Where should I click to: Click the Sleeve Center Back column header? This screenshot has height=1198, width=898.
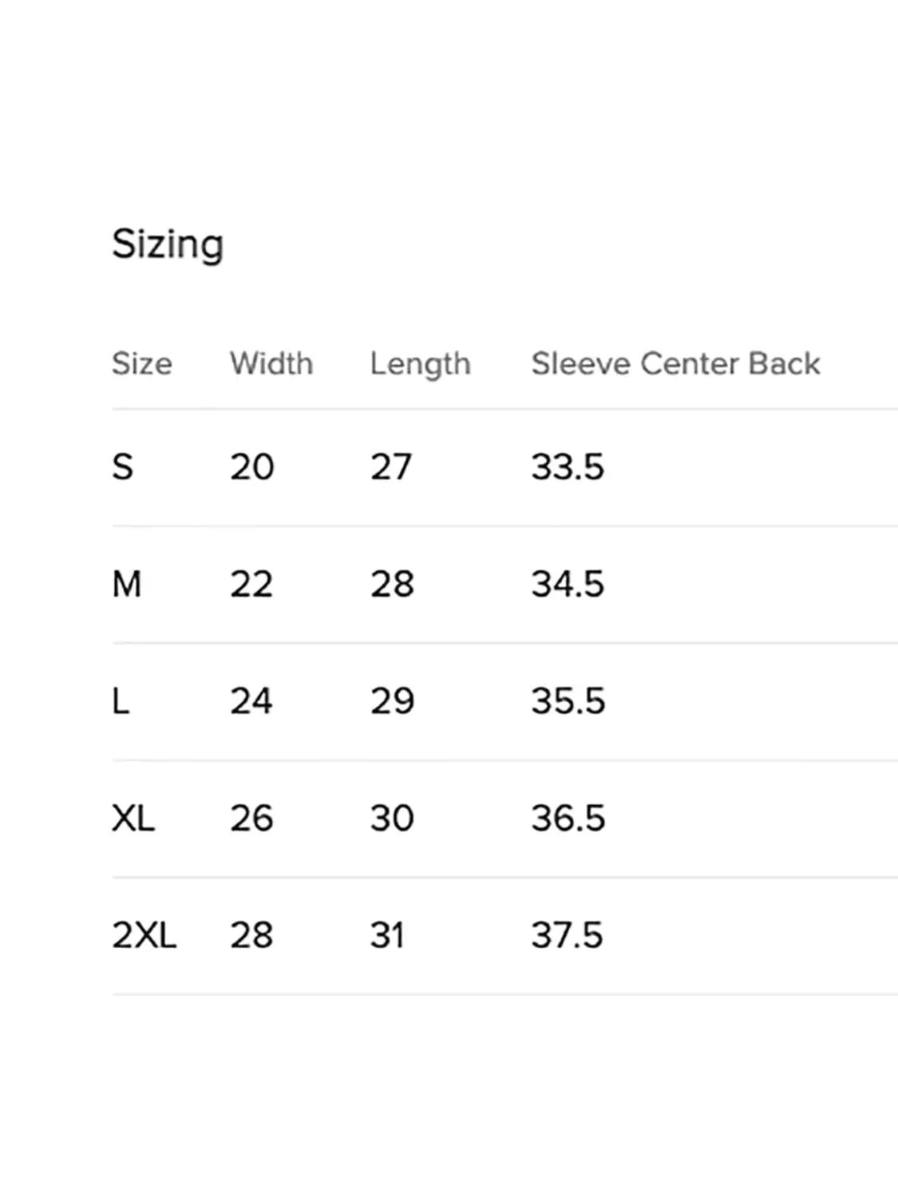tap(675, 364)
